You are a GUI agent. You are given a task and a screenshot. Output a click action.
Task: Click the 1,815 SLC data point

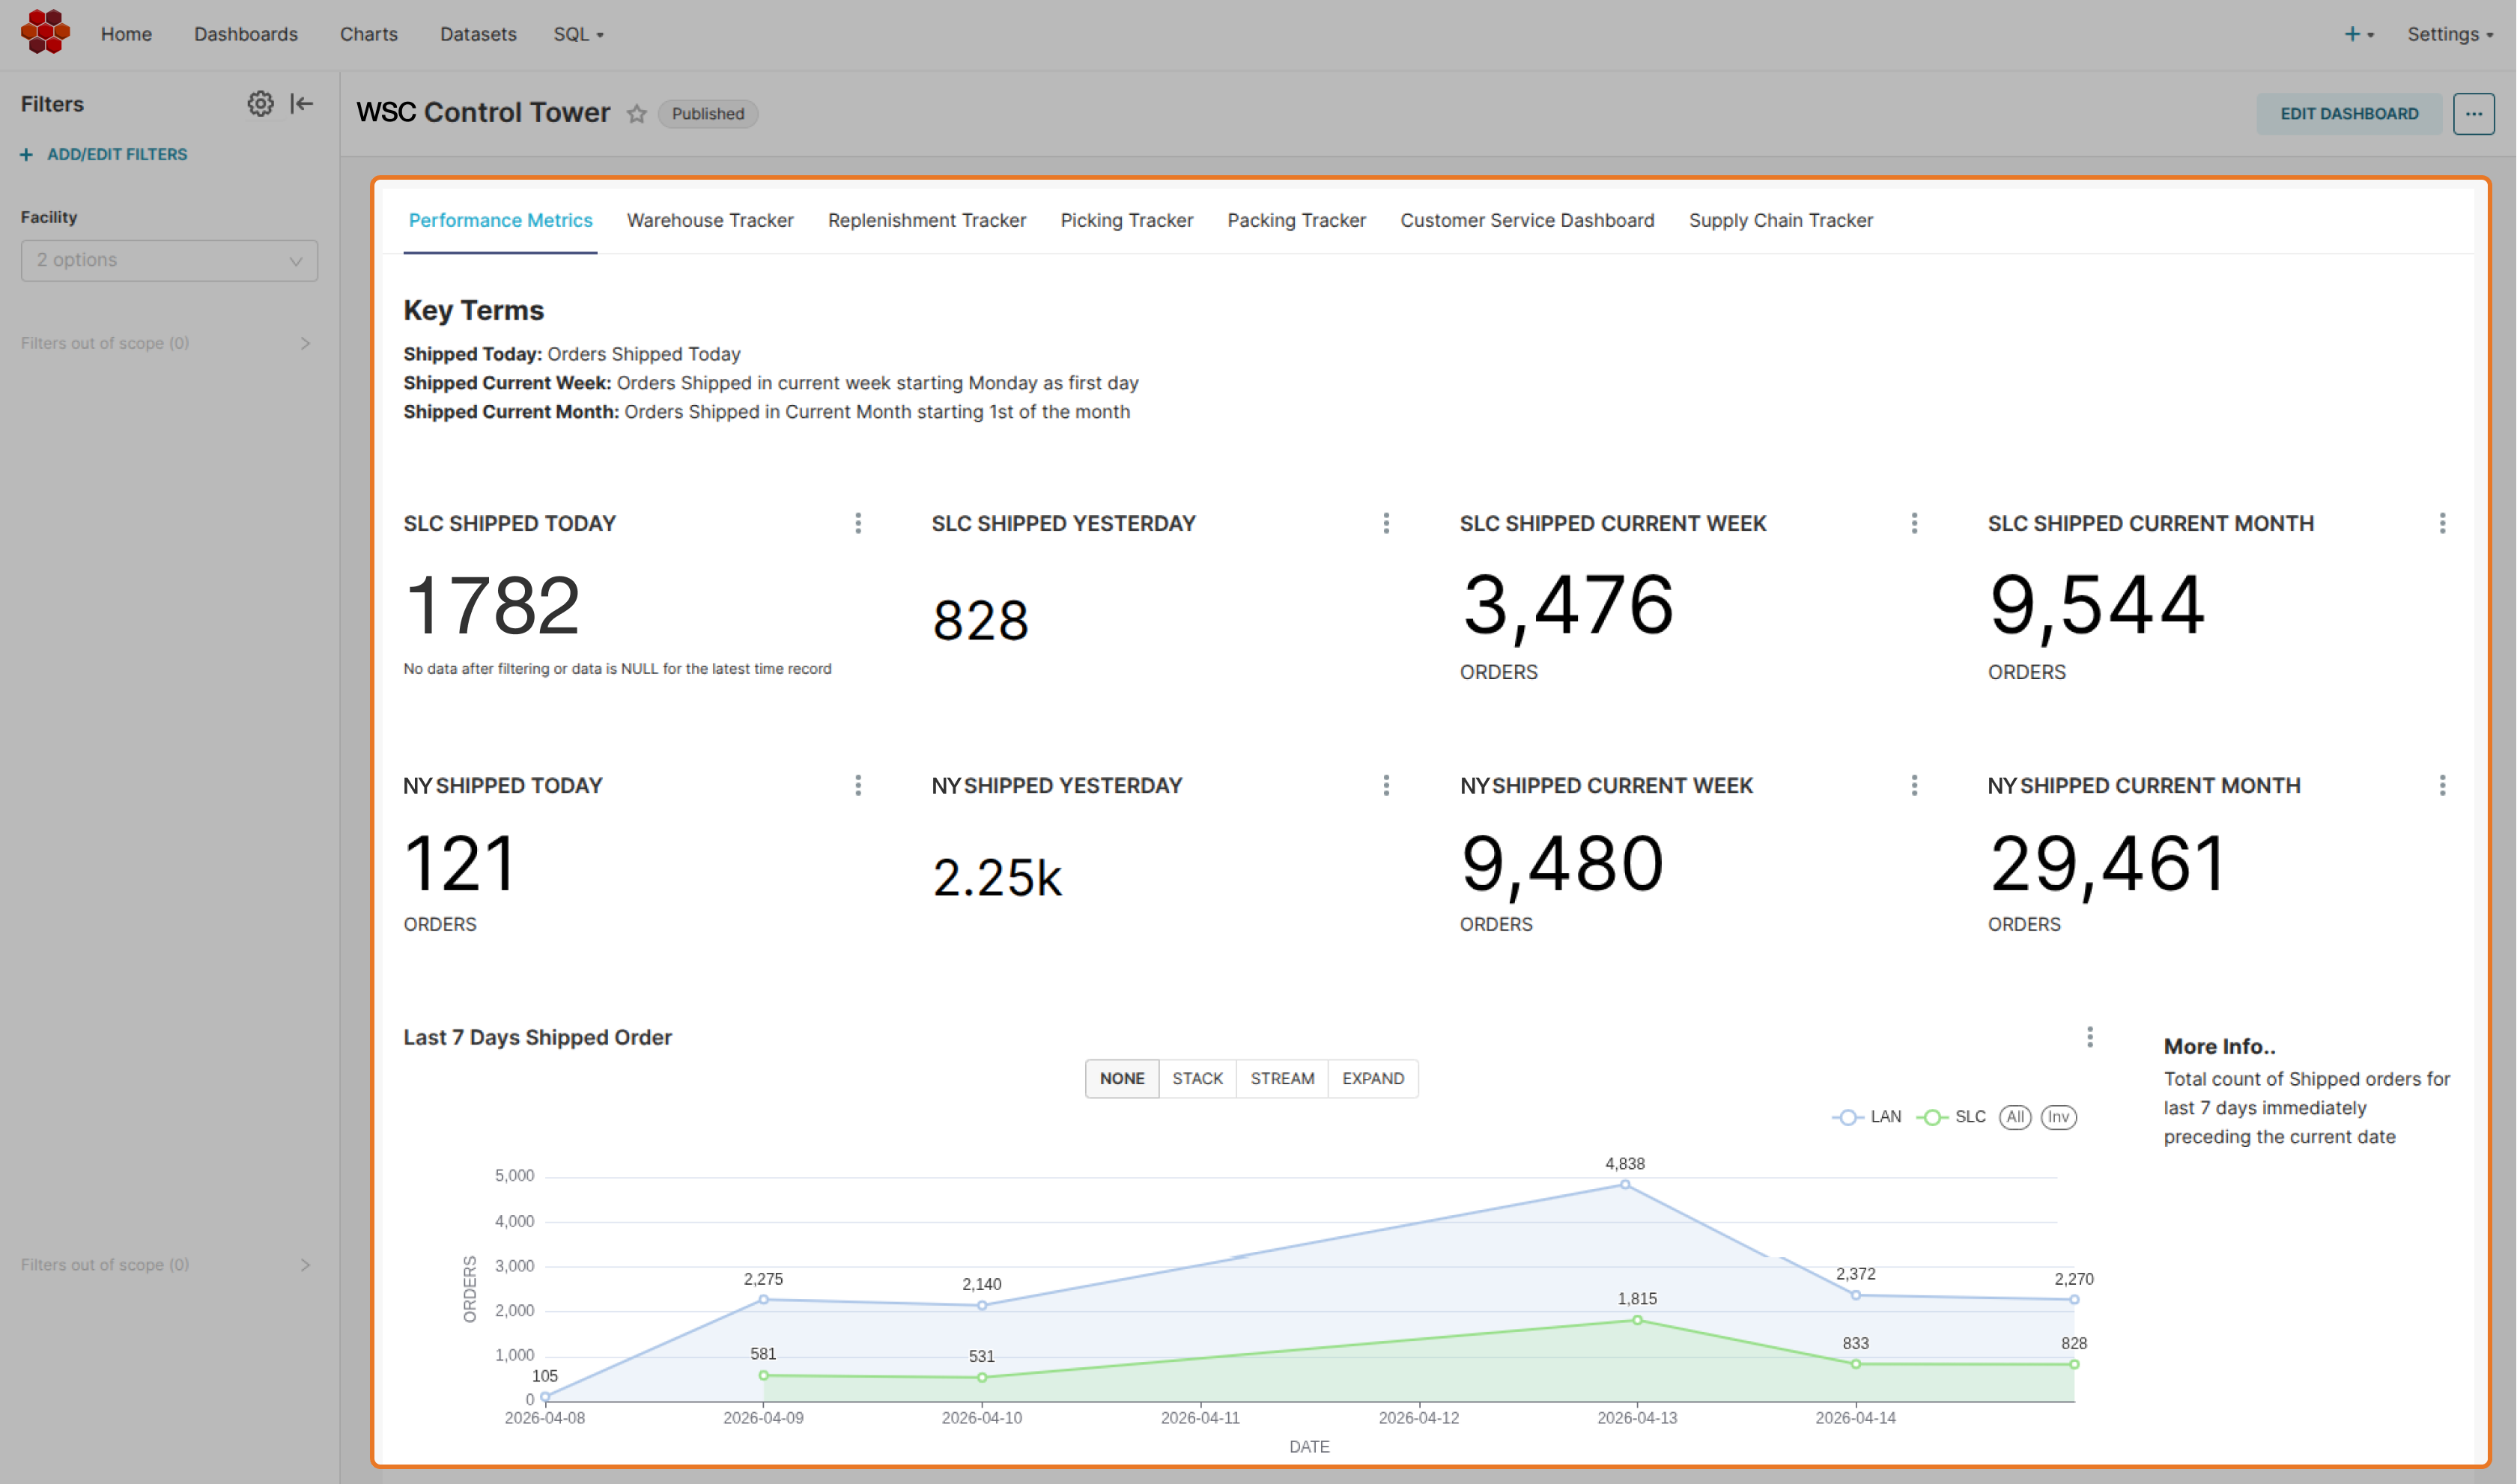pyautogui.click(x=1636, y=1320)
